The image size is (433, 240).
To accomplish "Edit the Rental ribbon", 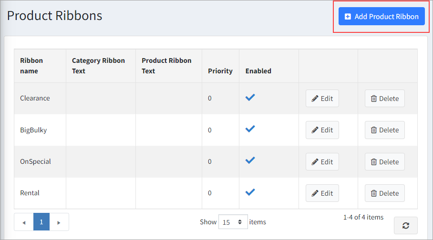I will tap(322, 193).
